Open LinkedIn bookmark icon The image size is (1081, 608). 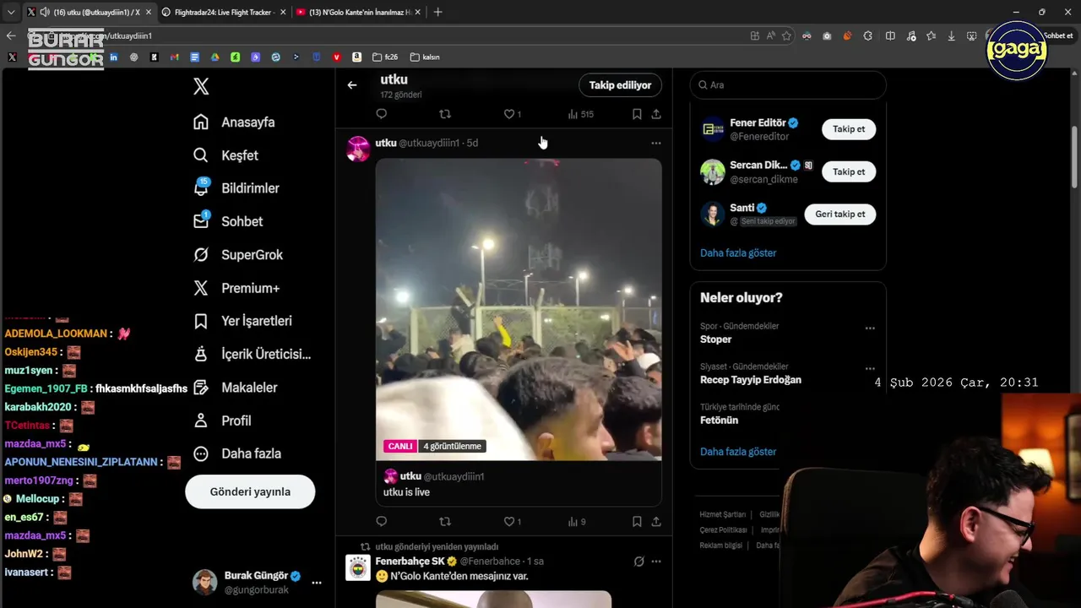pyautogui.click(x=114, y=57)
